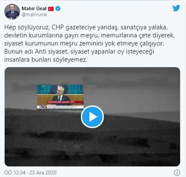The image size is (186, 177).
Task: Click the red headline banner in the broadcast
Action: (x=66, y=102)
